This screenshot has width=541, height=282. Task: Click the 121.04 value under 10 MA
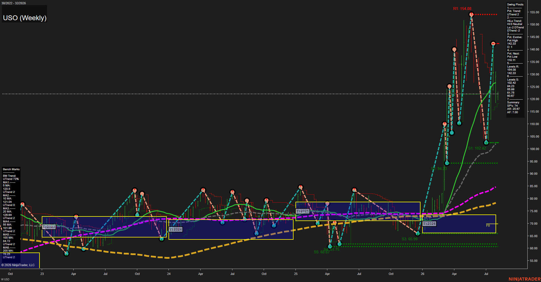pyautogui.click(x=7, y=202)
